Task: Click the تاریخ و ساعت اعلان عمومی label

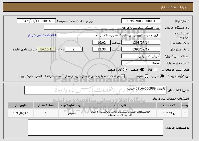Action: coord(76,21)
